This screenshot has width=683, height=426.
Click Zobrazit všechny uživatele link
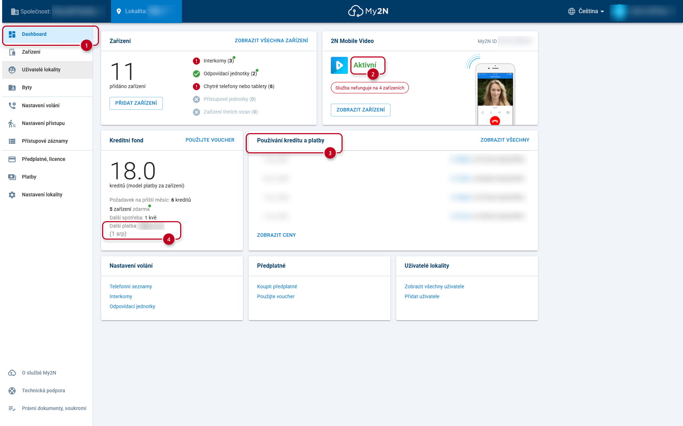click(x=434, y=286)
